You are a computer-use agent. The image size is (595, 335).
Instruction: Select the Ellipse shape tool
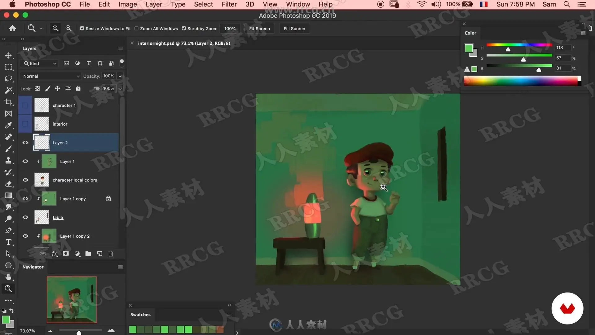(x=8, y=266)
